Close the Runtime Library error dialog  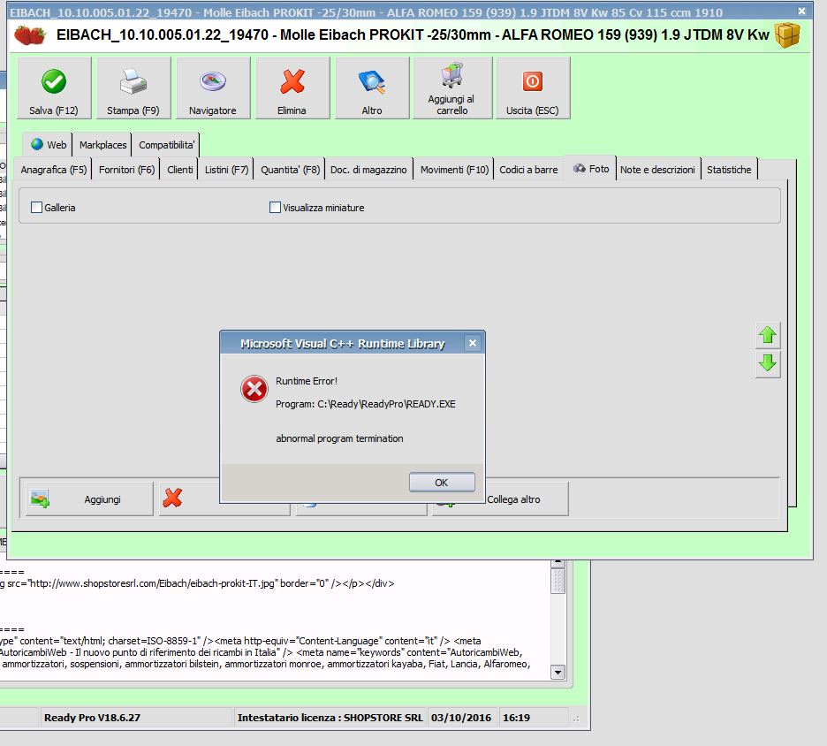tap(473, 344)
